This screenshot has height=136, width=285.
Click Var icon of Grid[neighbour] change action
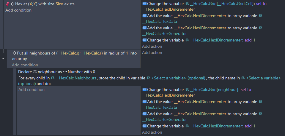point(144,89)
